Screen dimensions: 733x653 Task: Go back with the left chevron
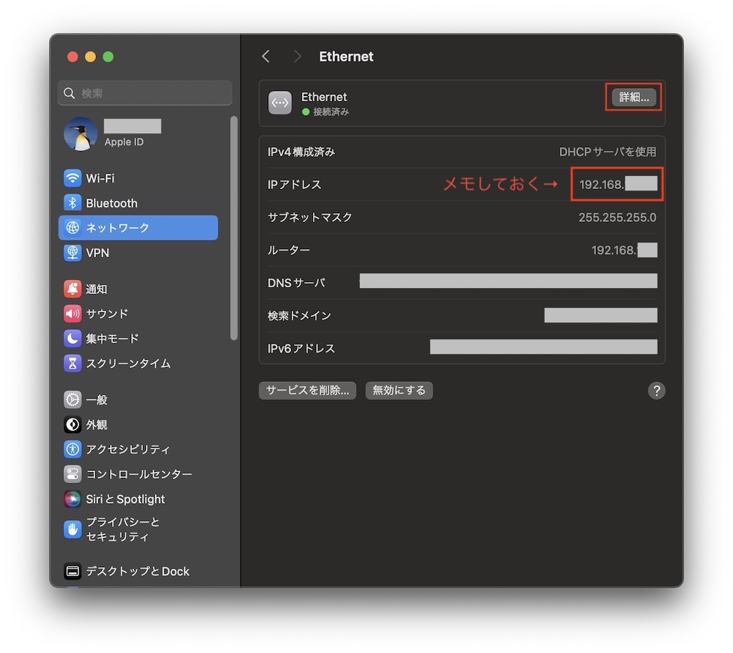point(266,56)
